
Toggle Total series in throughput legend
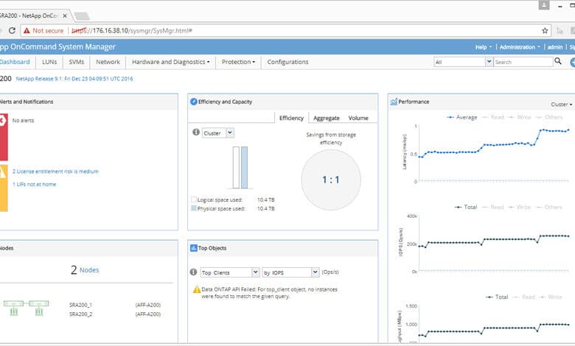click(497, 297)
